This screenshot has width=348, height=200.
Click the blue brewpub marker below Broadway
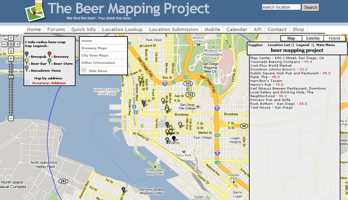[167, 125]
